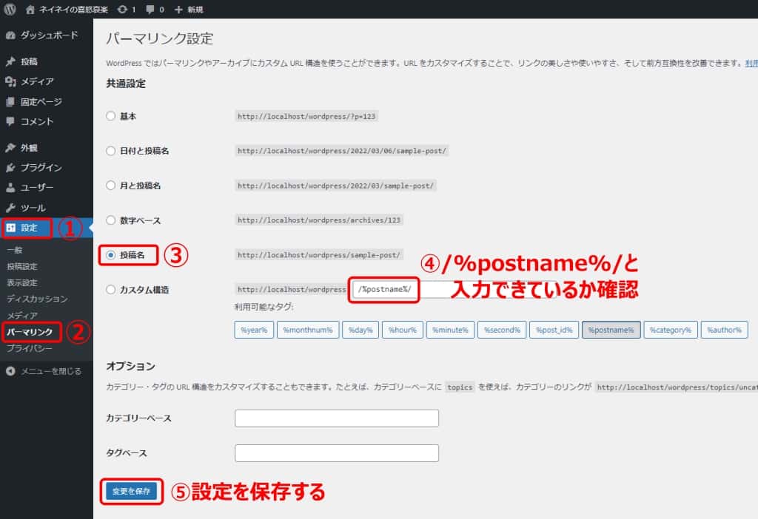Open ツール in sidebar menu
Image resolution: width=758 pixels, height=519 pixels.
[33, 208]
